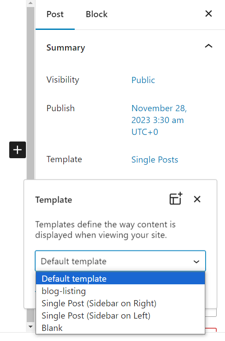
Task: Click the Single Posts template link
Action: [x=155, y=160]
